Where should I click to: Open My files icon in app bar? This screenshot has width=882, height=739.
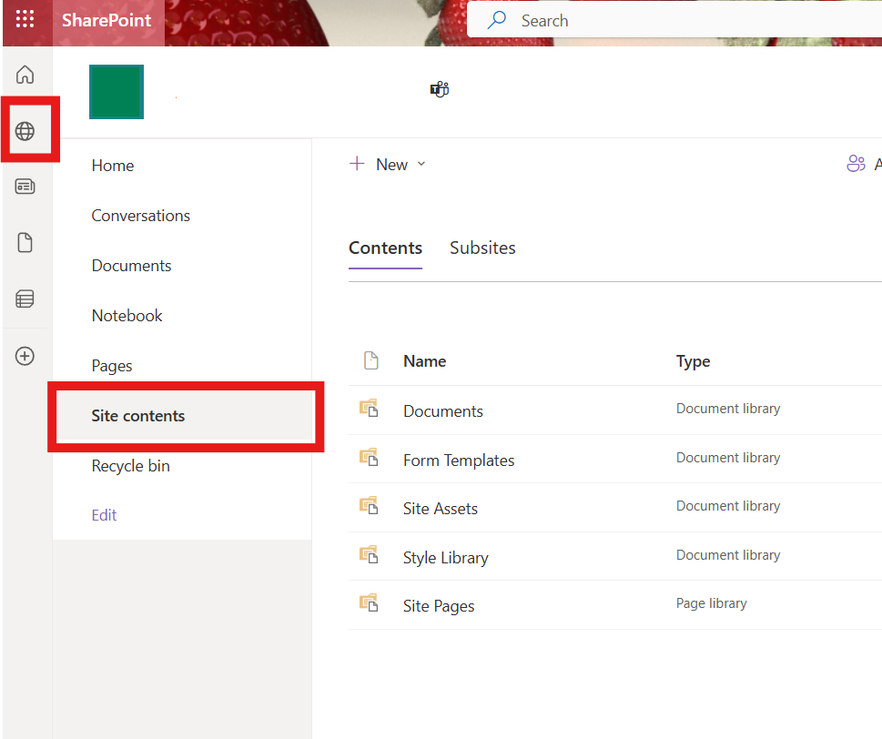click(x=25, y=243)
